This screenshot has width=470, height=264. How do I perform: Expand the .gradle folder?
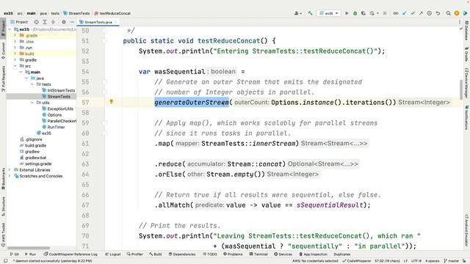(x=15, y=35)
